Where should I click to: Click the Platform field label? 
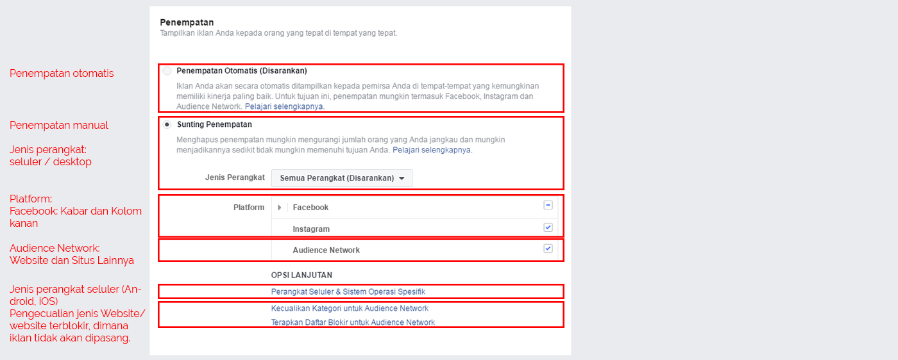pyautogui.click(x=249, y=208)
